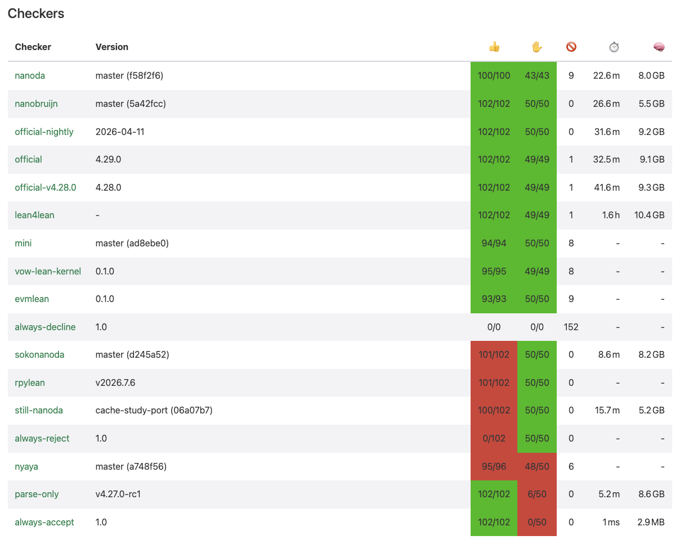680x540 pixels.
Task: Open the nyaya checker link
Action: click(26, 466)
